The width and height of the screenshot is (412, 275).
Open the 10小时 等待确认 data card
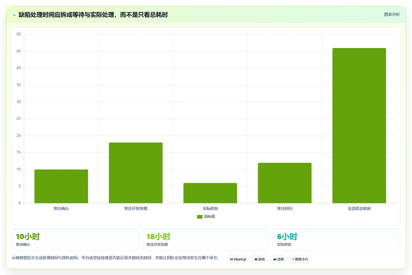click(x=75, y=240)
